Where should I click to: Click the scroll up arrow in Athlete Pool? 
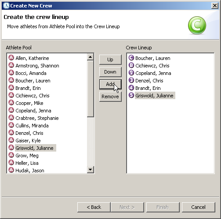tap(91, 57)
